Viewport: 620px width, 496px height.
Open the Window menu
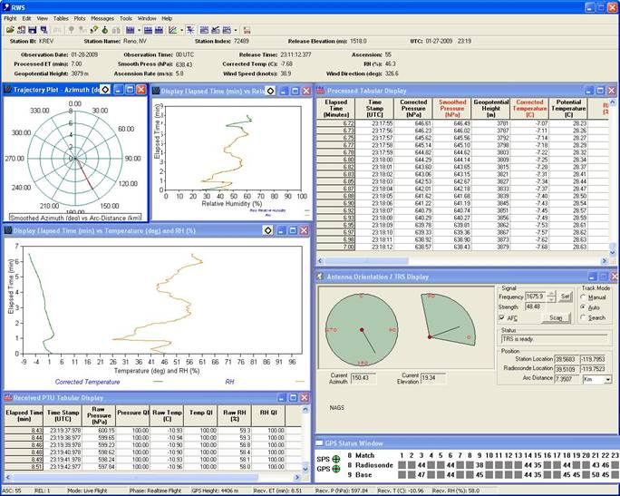pyautogui.click(x=147, y=19)
